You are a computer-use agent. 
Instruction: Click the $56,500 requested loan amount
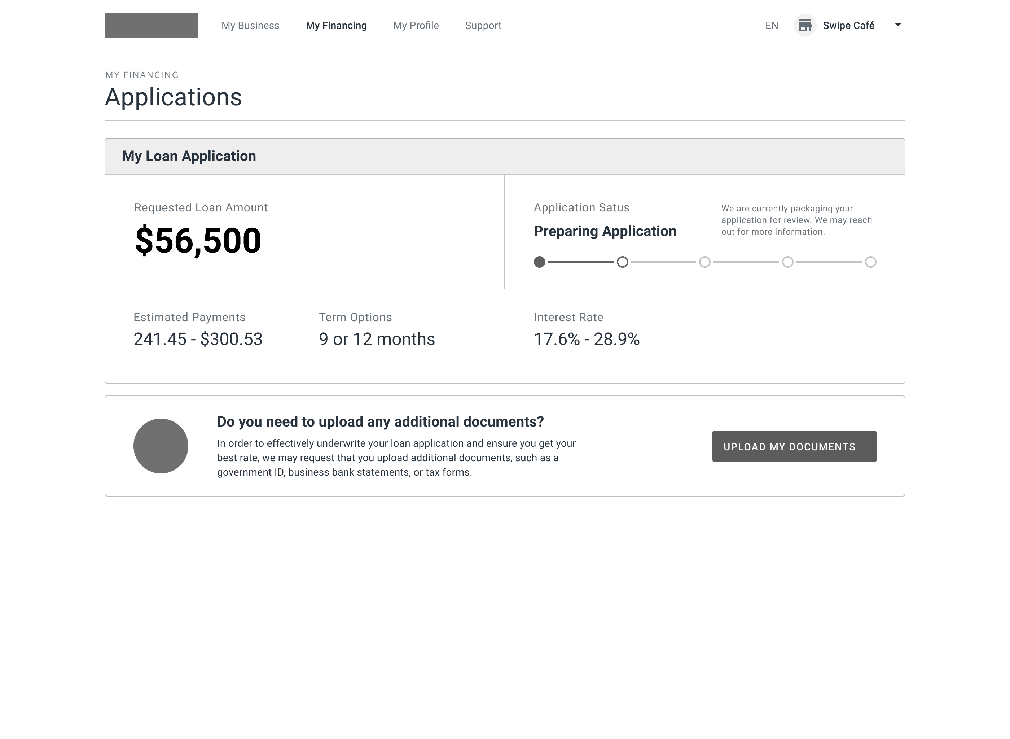pyautogui.click(x=198, y=240)
